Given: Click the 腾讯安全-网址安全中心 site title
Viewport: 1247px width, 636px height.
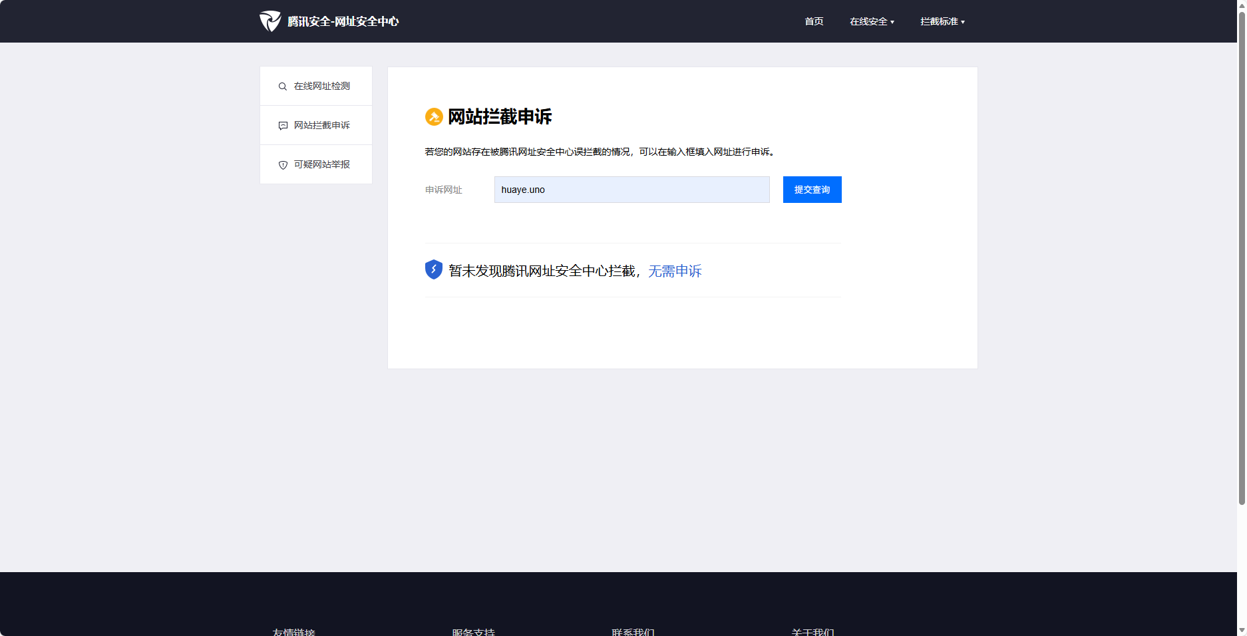Looking at the screenshot, I should click(343, 21).
